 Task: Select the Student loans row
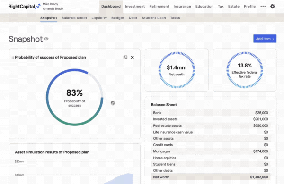pos(211,164)
